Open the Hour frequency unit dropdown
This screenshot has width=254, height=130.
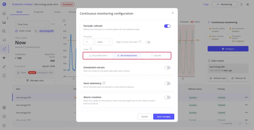(104, 42)
